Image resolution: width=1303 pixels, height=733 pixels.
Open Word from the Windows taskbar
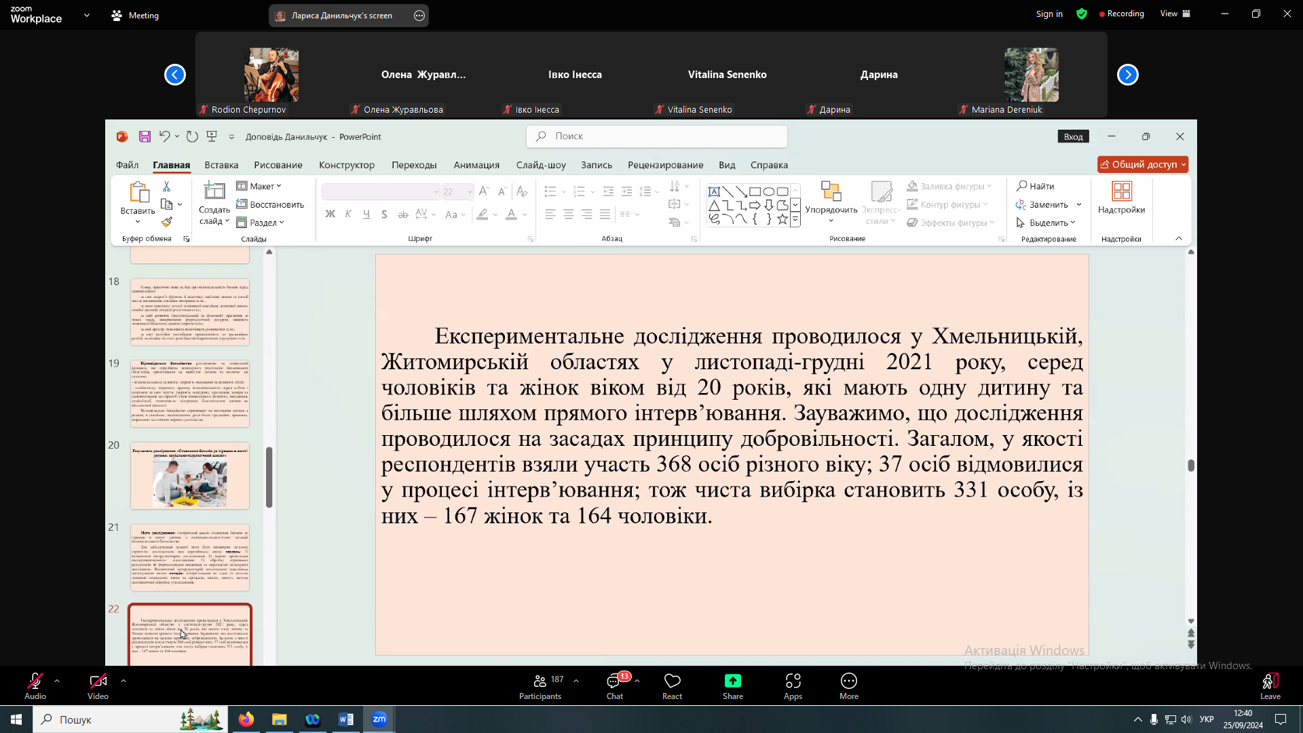click(x=345, y=719)
